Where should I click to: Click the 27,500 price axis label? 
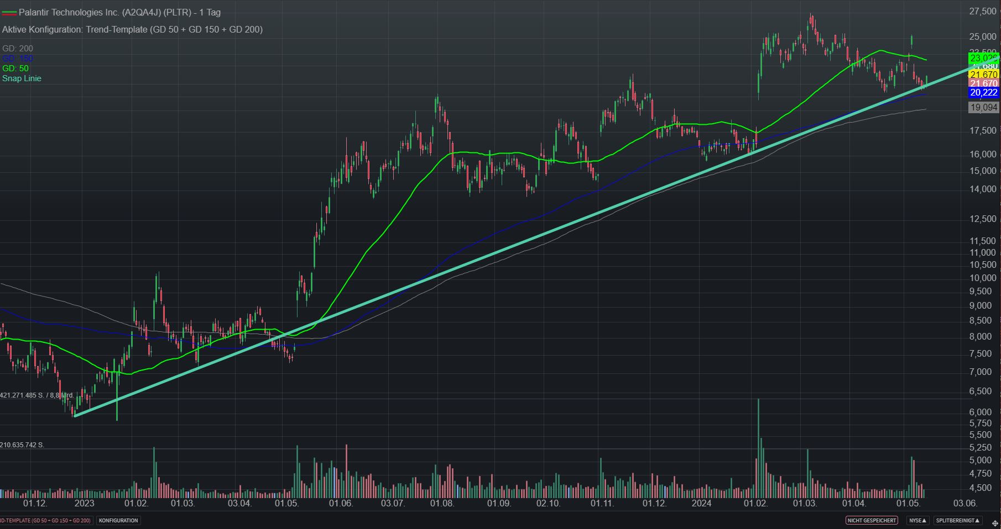tap(983, 12)
